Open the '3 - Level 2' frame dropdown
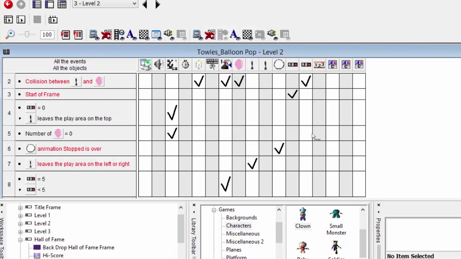This screenshot has width=461, height=259. coord(105,4)
